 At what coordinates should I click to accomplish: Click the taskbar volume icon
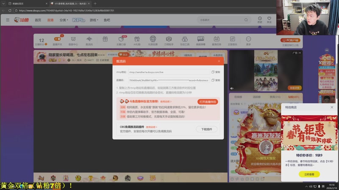pyautogui.click(x=311, y=186)
